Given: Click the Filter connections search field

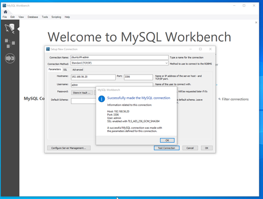Looking at the screenshot, I should coord(235,99).
